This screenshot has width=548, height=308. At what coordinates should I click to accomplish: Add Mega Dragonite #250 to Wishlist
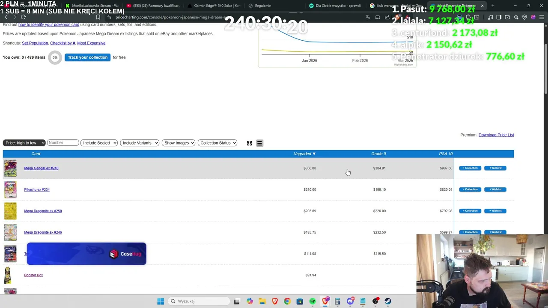tap(495, 211)
